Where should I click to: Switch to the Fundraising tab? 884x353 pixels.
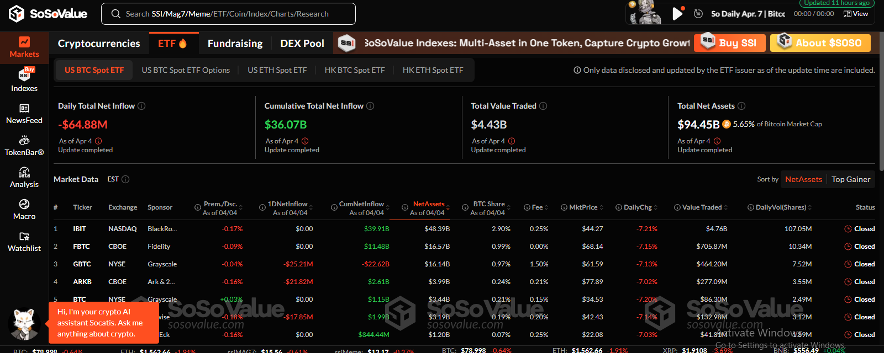(235, 43)
